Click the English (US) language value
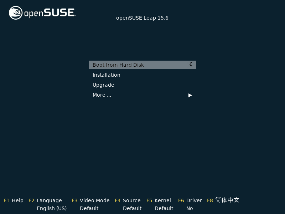The image size is (285, 214). [x=52, y=208]
